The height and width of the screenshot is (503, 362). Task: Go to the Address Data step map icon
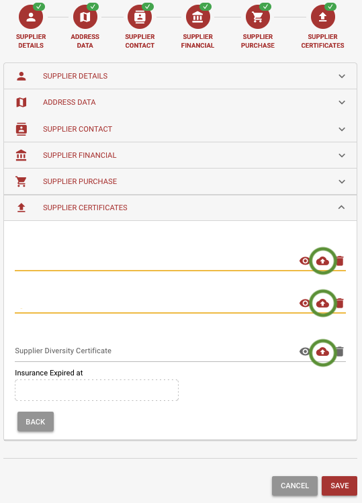point(85,17)
